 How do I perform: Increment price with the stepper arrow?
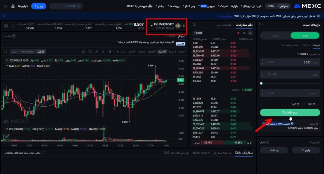pos(263,61)
